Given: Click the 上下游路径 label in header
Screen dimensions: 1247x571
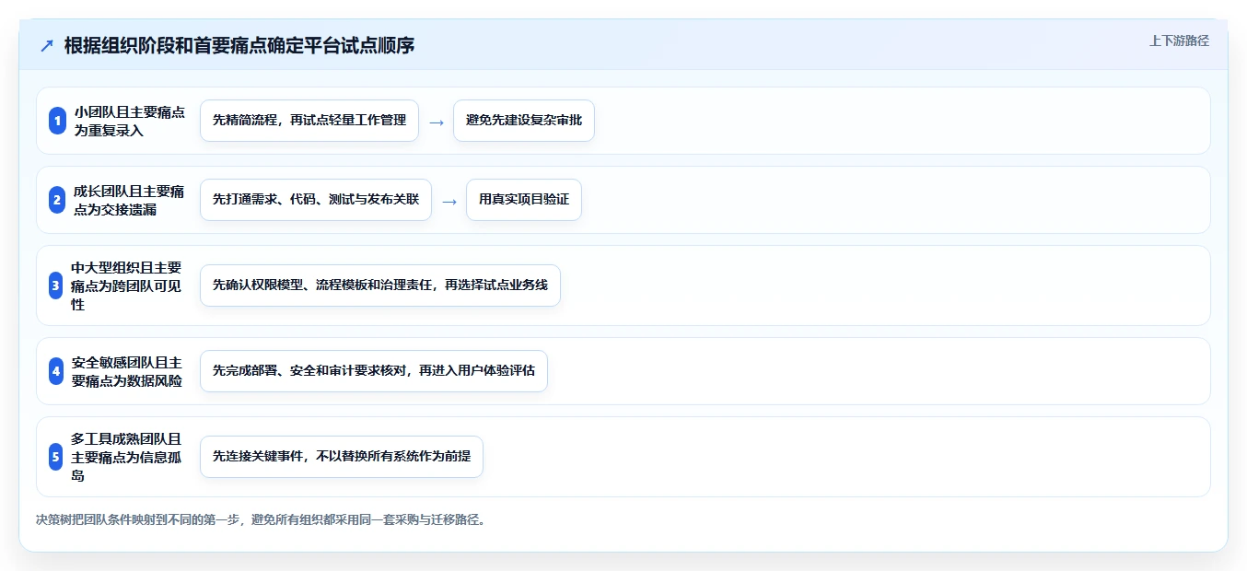Looking at the screenshot, I should [x=1179, y=41].
